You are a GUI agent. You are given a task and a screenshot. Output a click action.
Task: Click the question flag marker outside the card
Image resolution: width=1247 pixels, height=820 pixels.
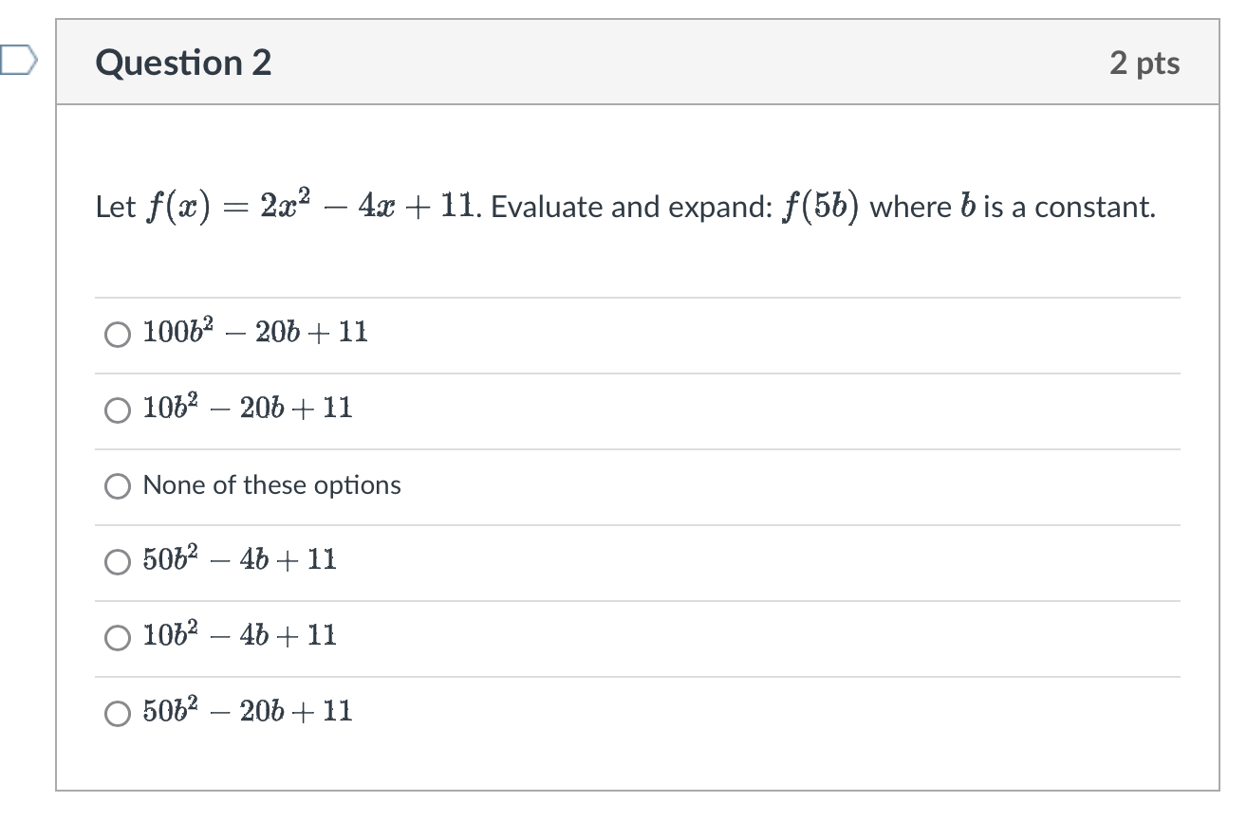[19, 62]
